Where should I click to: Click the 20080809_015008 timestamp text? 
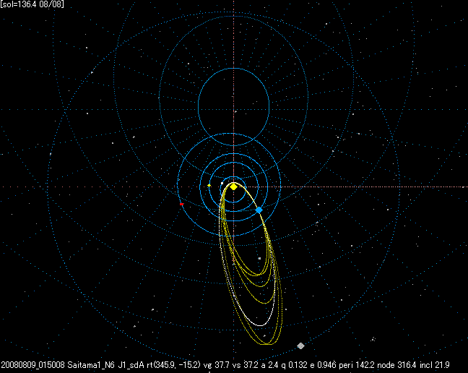[x=32, y=365]
